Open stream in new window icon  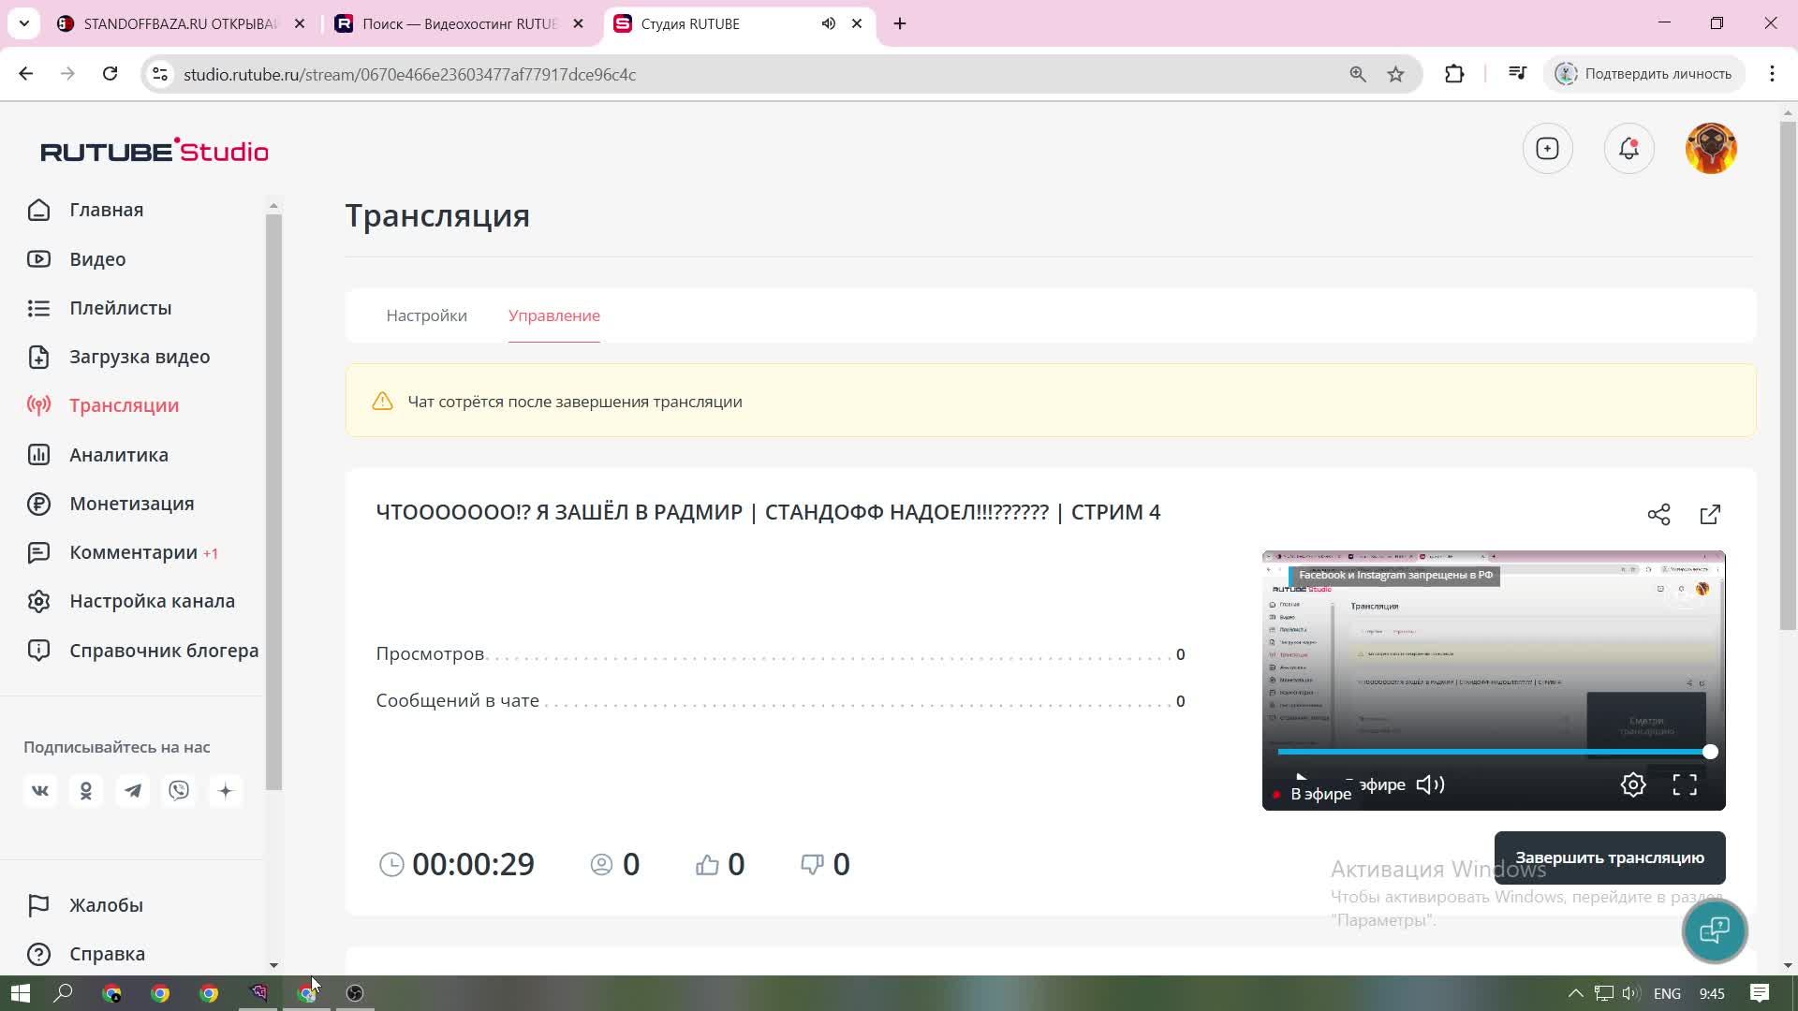[x=1710, y=515]
